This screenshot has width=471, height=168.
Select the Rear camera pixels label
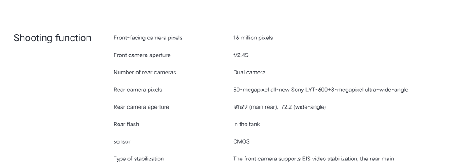138,90
